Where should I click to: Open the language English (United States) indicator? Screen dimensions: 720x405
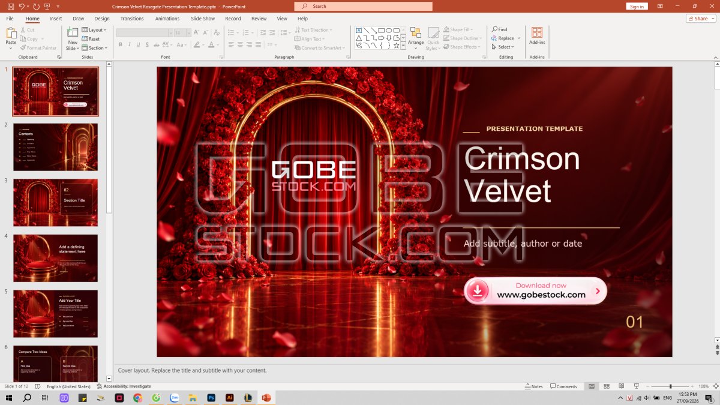tap(68, 386)
